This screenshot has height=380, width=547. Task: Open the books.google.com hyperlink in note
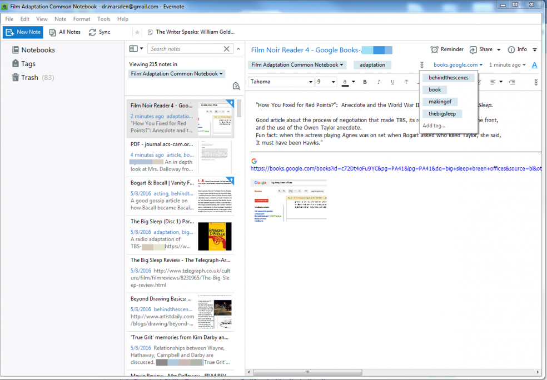[396, 169]
